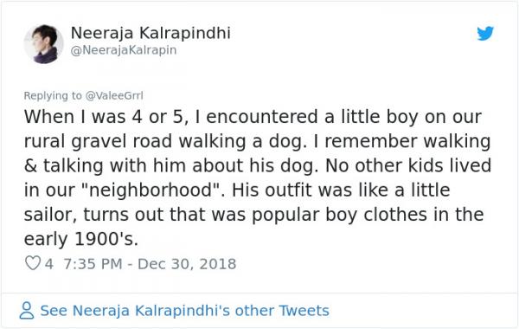The height and width of the screenshot is (329, 519).
Task: Click the Dec 30, 2018 date
Action: 187,264
